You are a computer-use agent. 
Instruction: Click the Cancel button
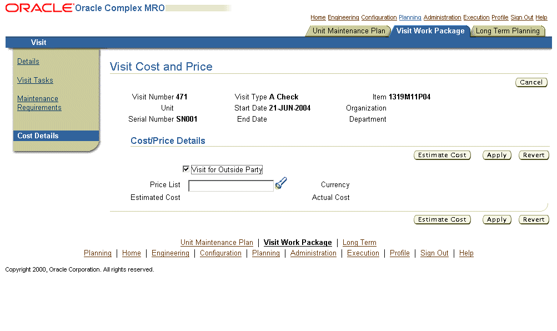[x=531, y=82]
